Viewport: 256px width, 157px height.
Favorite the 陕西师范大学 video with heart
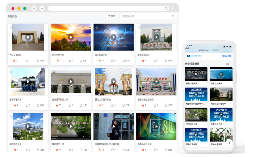pyautogui.click(x=54, y=117)
